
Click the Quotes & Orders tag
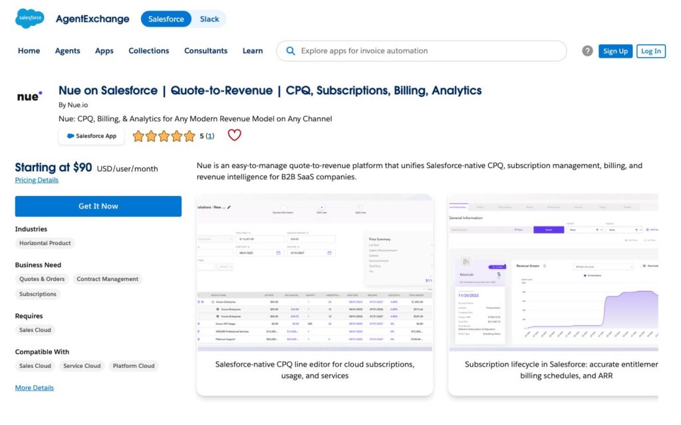pyautogui.click(x=42, y=280)
